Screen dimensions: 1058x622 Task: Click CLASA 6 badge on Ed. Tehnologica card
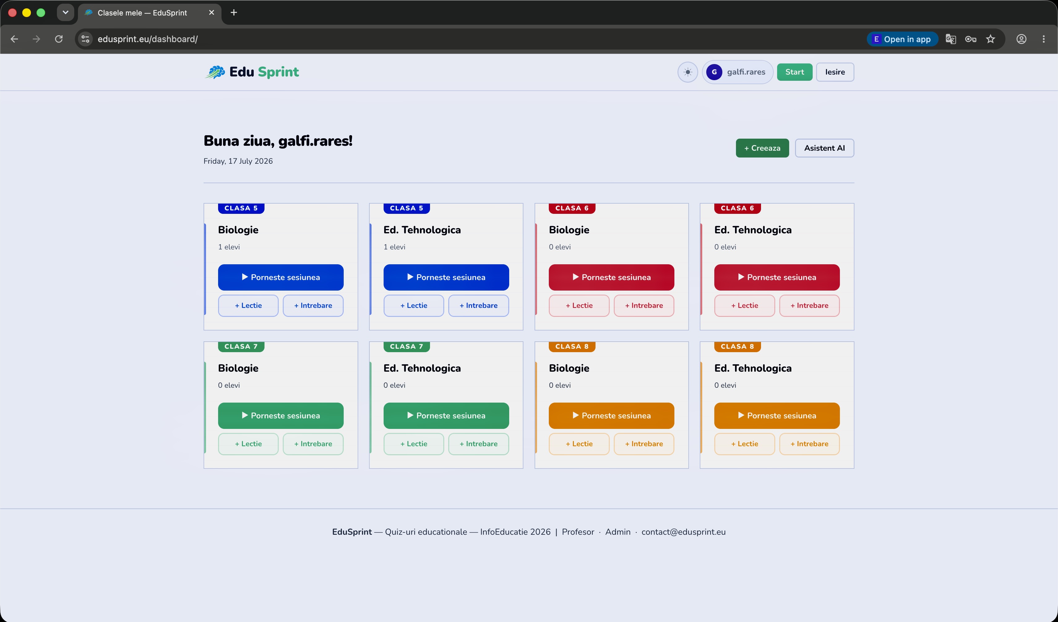click(x=737, y=208)
